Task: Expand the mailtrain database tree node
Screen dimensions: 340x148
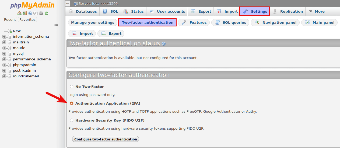Action: click(x=4, y=42)
